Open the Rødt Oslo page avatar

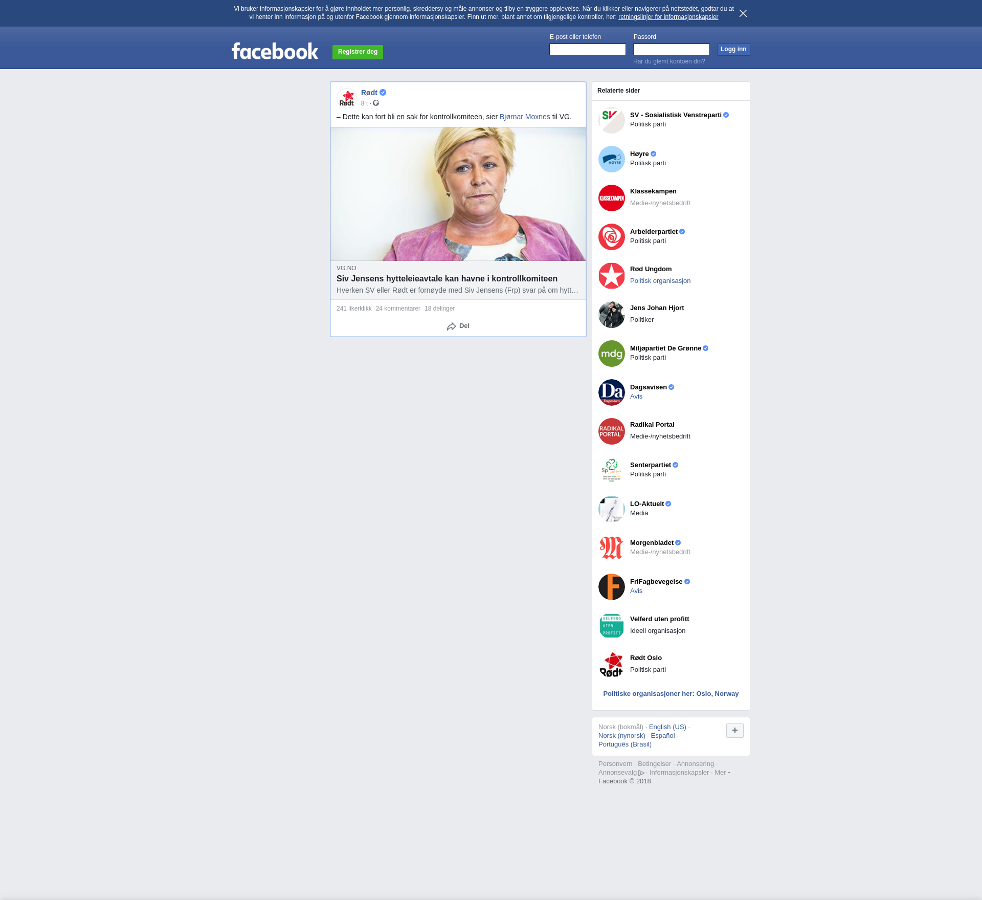[612, 665]
